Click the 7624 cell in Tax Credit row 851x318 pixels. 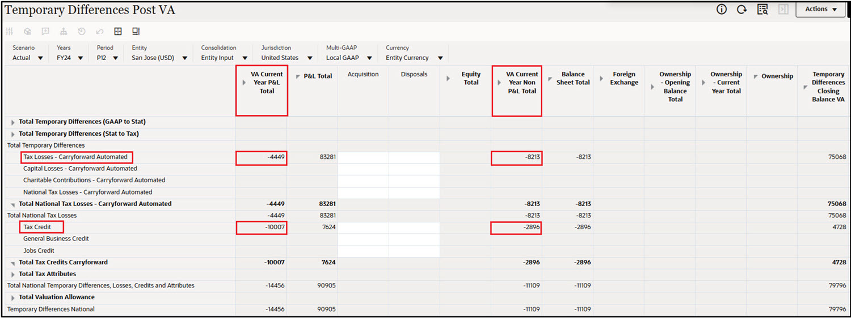[312, 227]
